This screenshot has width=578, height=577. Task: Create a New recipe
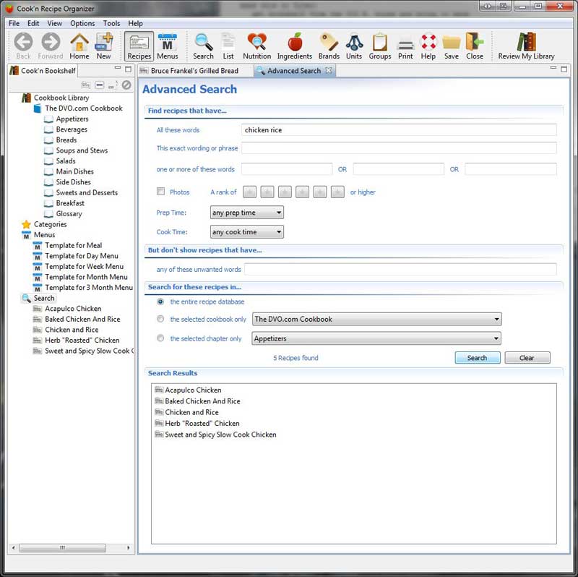pyautogui.click(x=103, y=46)
